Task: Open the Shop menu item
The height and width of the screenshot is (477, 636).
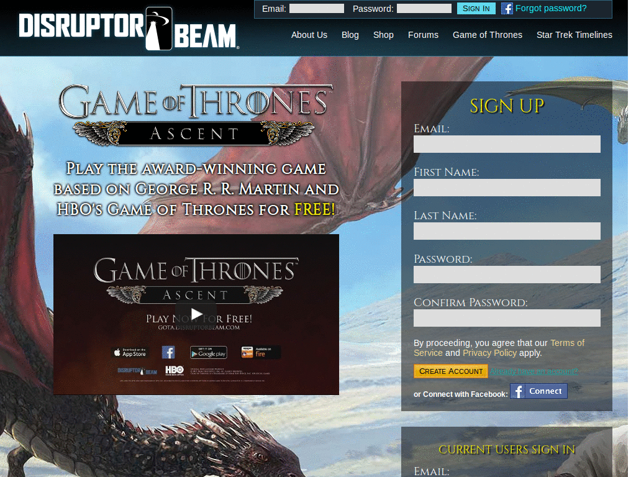Action: click(383, 35)
